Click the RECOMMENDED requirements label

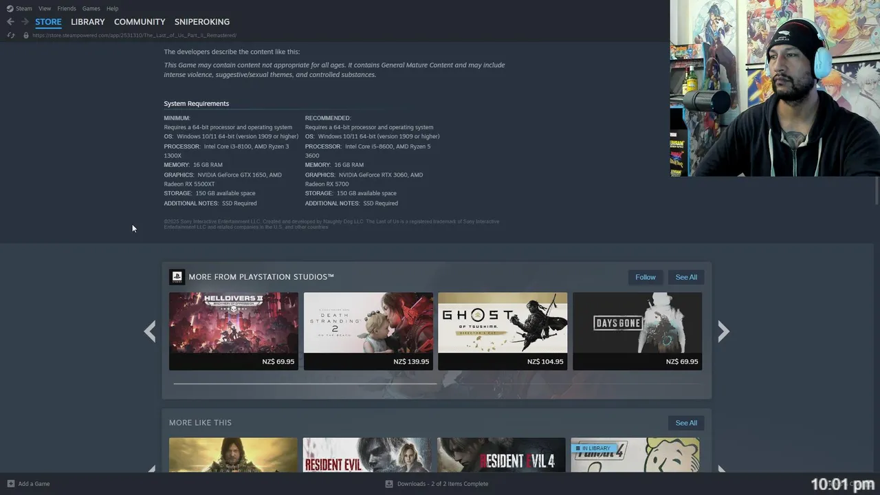pyautogui.click(x=328, y=118)
